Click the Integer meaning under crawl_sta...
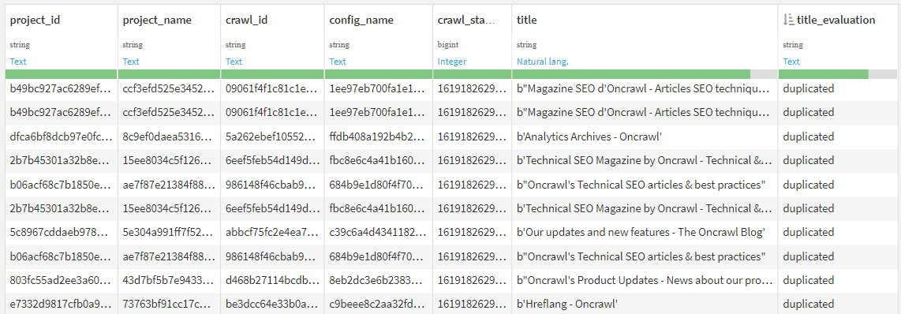Viewport: 901px width, 314px height. click(x=451, y=61)
